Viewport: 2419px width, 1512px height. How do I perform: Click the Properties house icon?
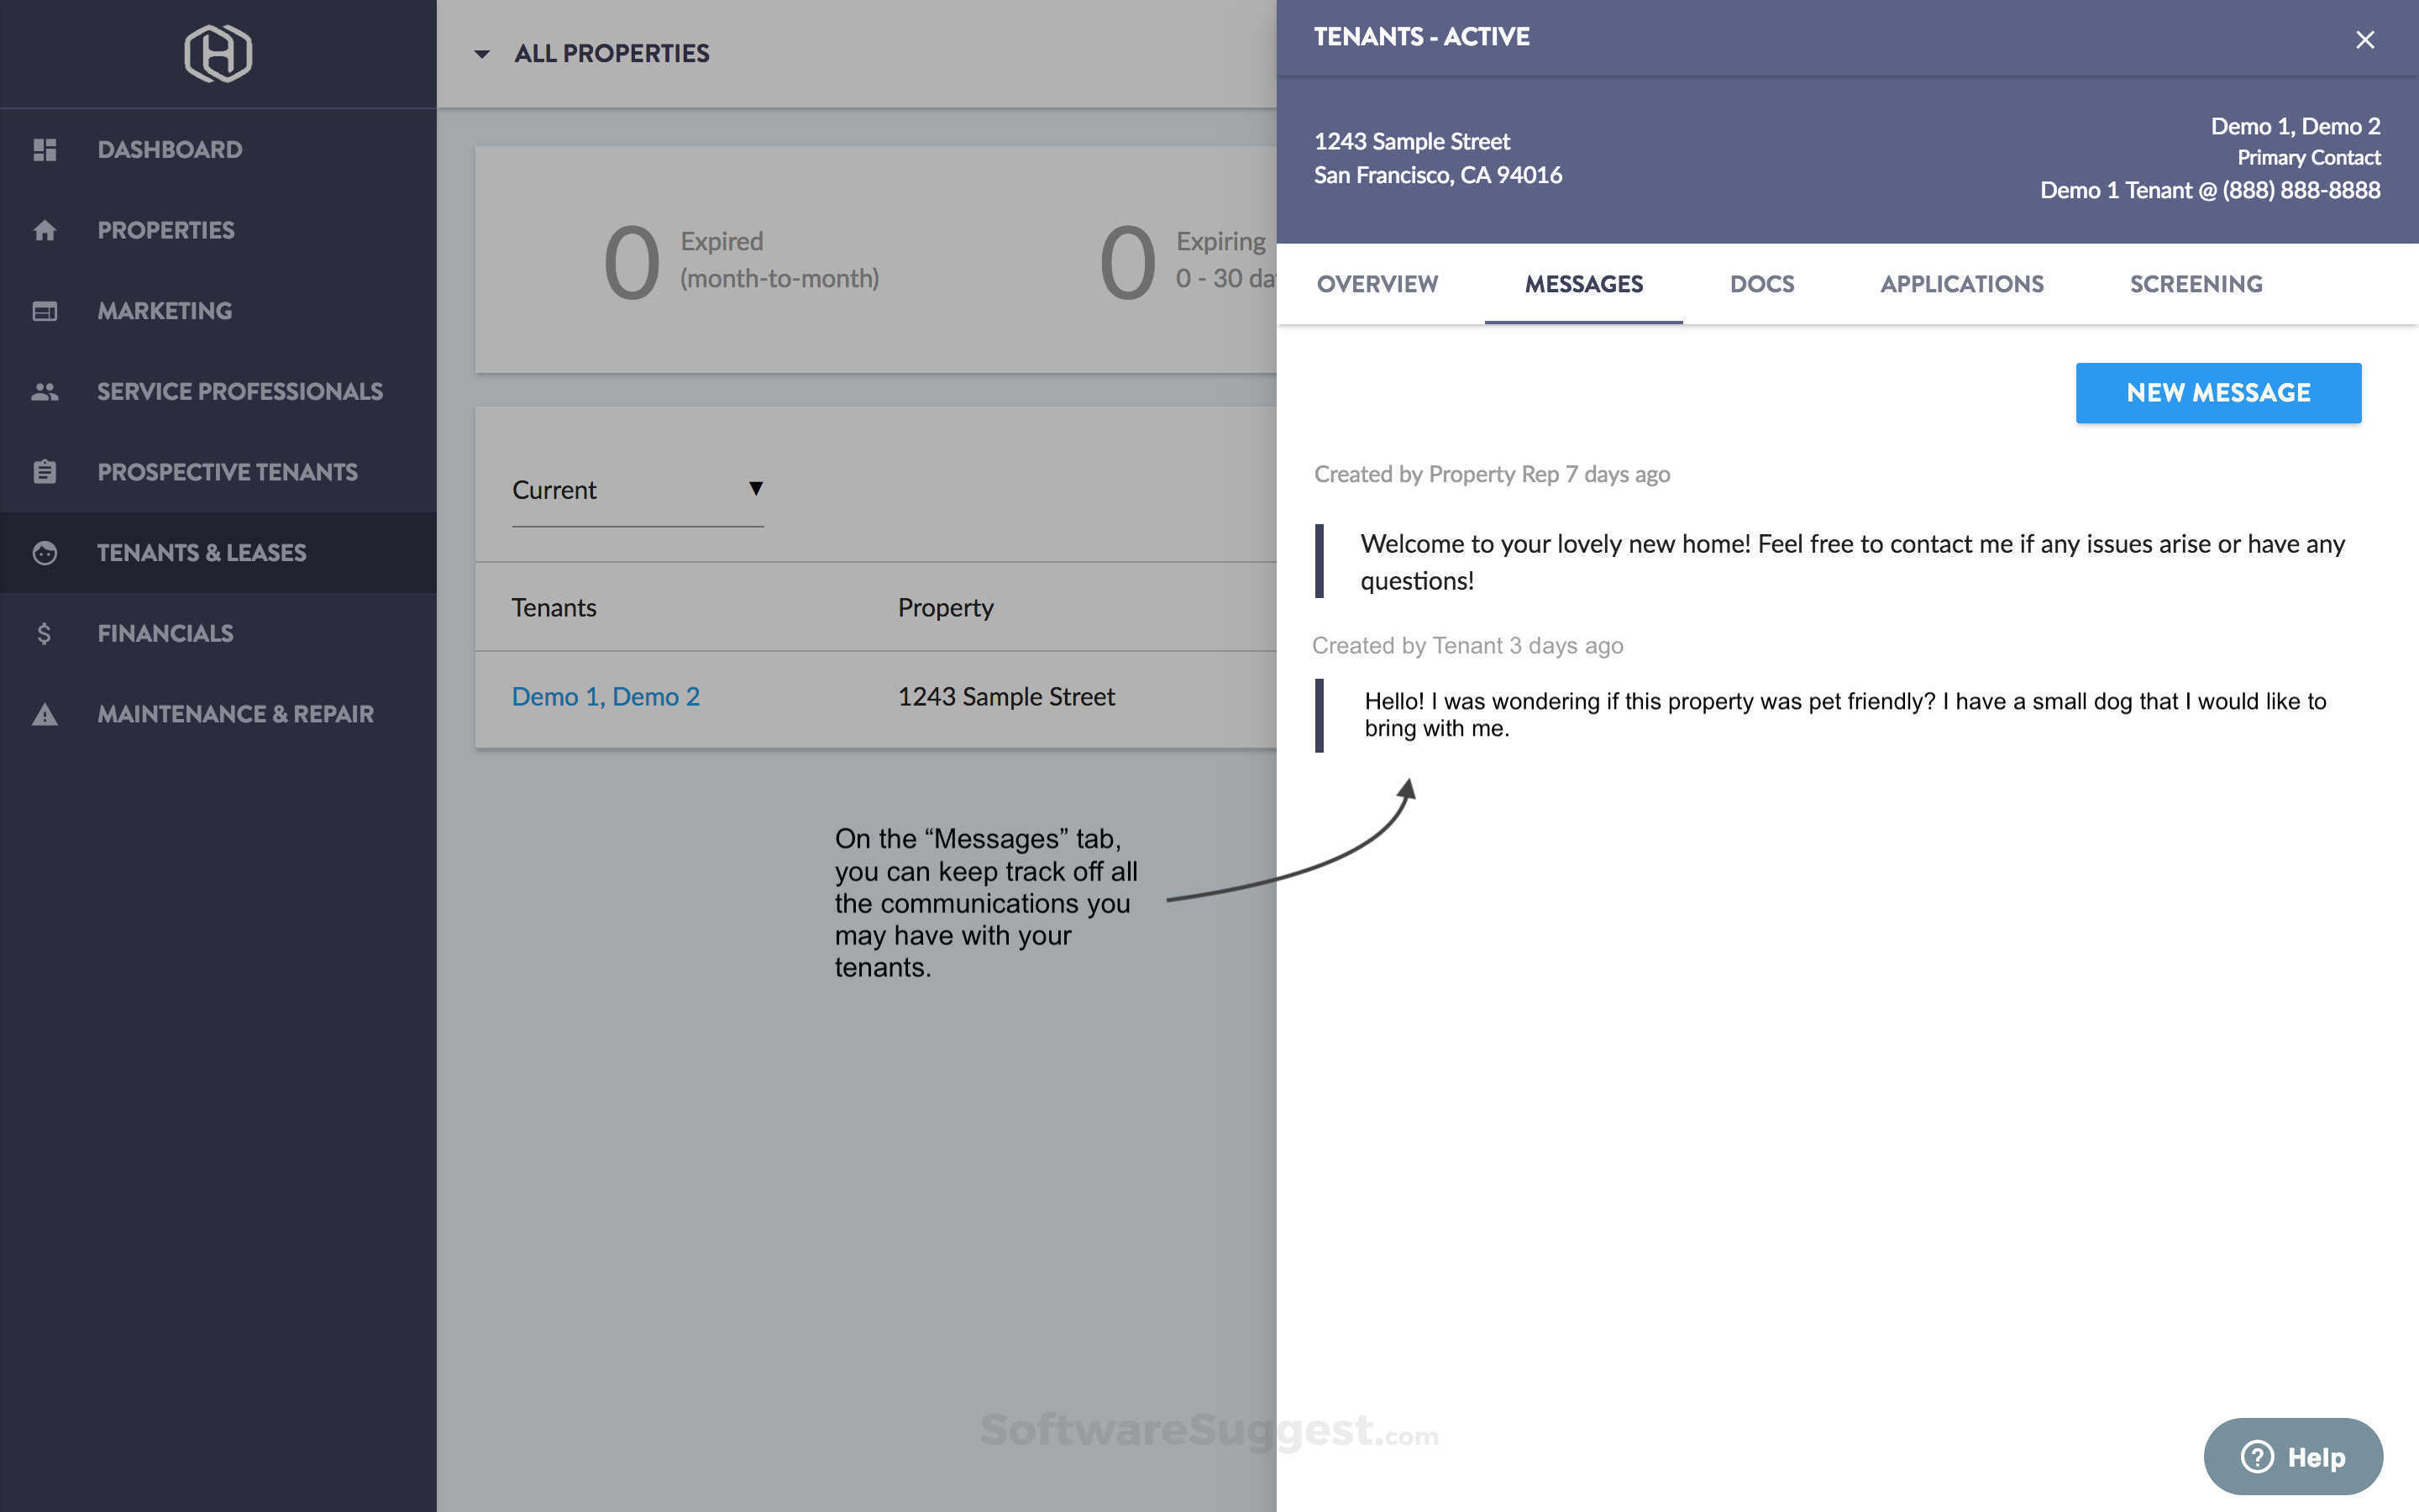tap(44, 231)
